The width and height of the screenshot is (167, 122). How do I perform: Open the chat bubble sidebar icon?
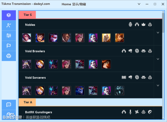9,105
